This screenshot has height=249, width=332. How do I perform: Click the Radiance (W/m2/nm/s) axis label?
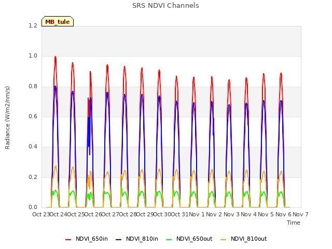pos(7,118)
